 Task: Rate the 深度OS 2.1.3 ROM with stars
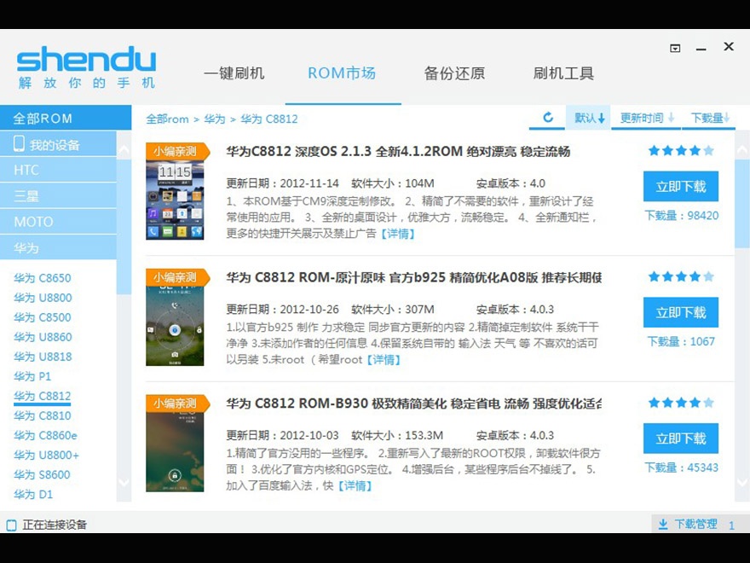tap(681, 151)
